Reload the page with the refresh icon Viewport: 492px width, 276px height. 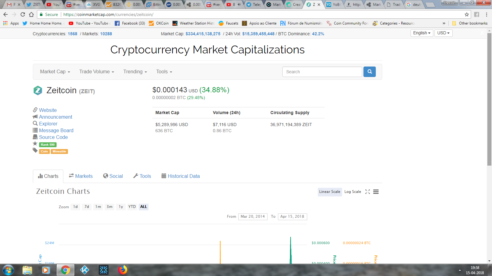pos(23,14)
